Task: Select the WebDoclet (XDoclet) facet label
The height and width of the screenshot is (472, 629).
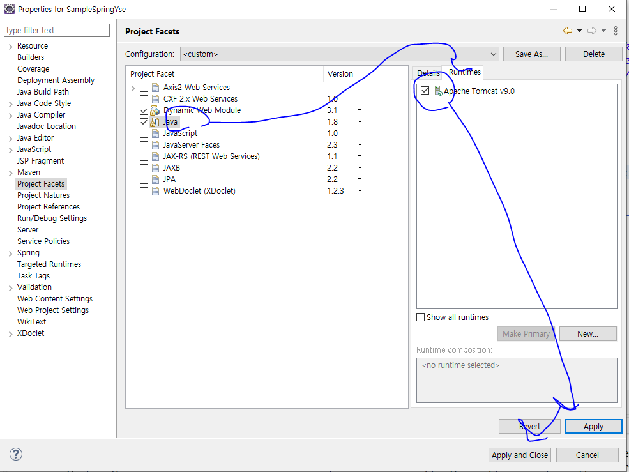Action: [x=199, y=191]
